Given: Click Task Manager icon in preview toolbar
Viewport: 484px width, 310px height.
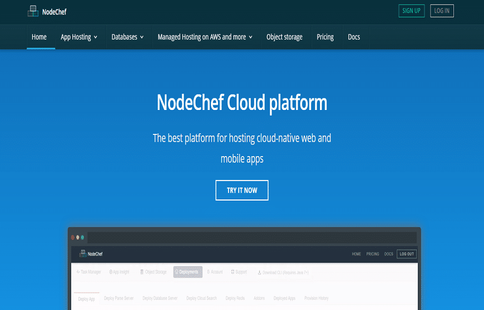Looking at the screenshot, I should coord(78,272).
